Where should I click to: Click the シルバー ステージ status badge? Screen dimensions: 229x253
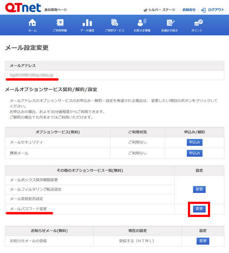pyautogui.click(x=159, y=10)
